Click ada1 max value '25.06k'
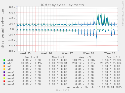125x93 pixels. pos(117,63)
